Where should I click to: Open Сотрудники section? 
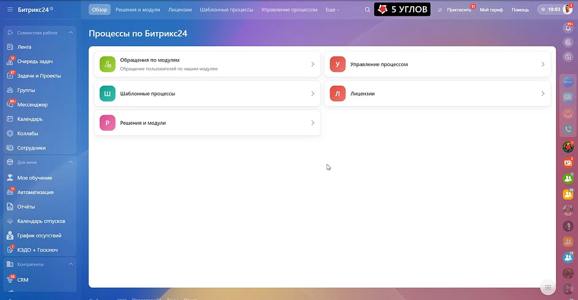(31, 148)
